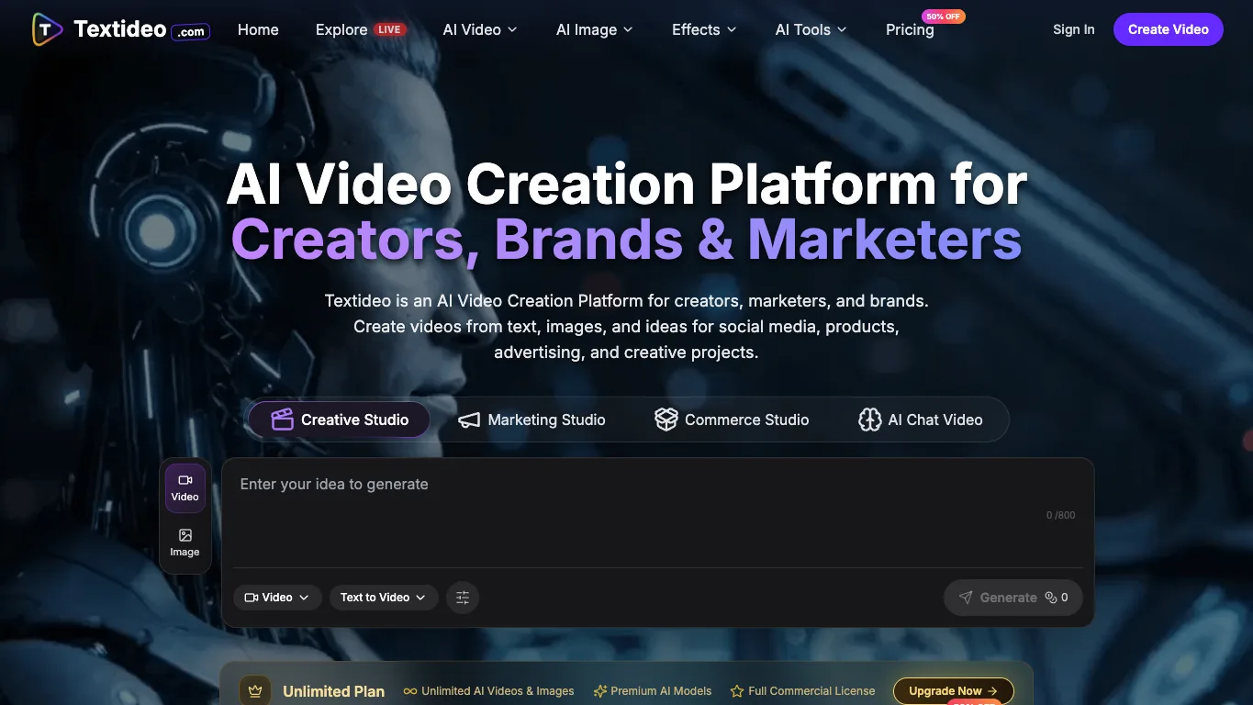
Task: Click the Marketing Studio megaphone icon
Action: 469,420
